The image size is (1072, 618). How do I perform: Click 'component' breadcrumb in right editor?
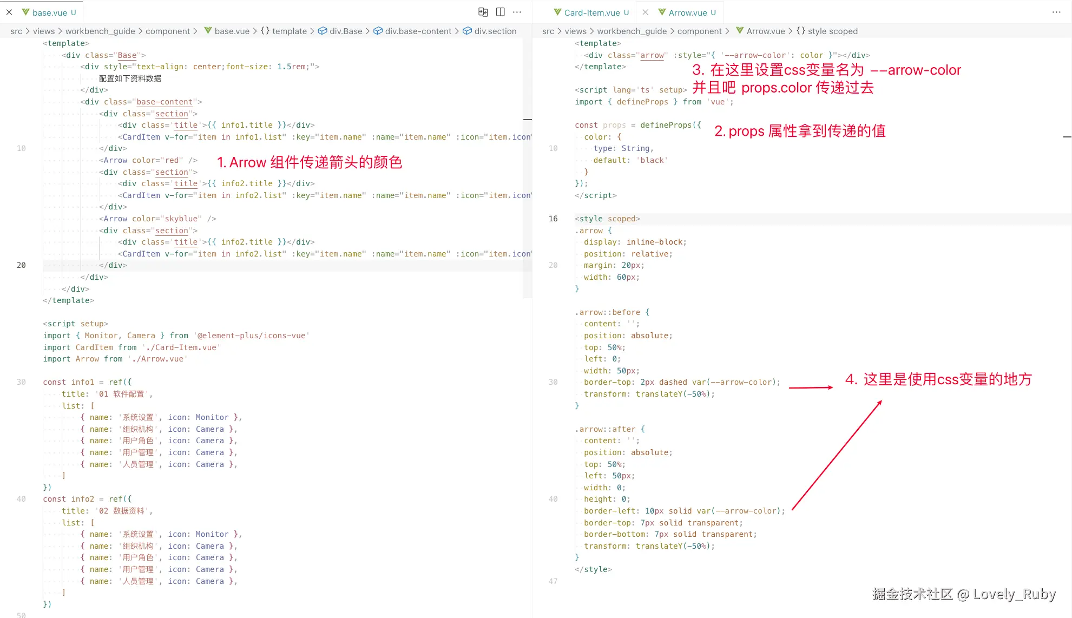(700, 31)
